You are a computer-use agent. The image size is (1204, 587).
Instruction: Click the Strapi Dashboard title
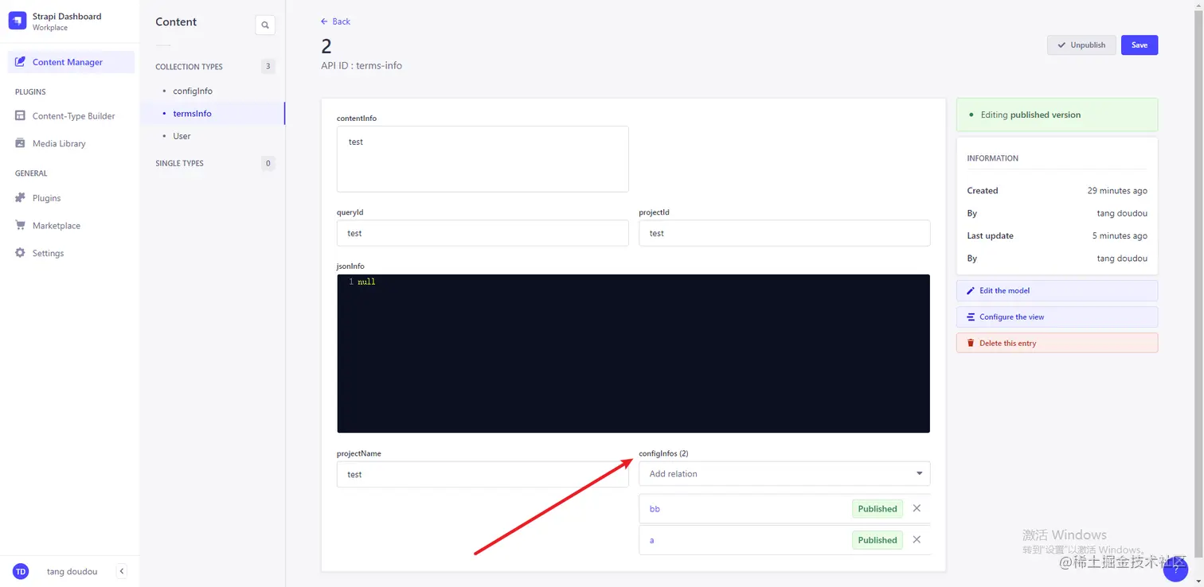[x=67, y=16]
